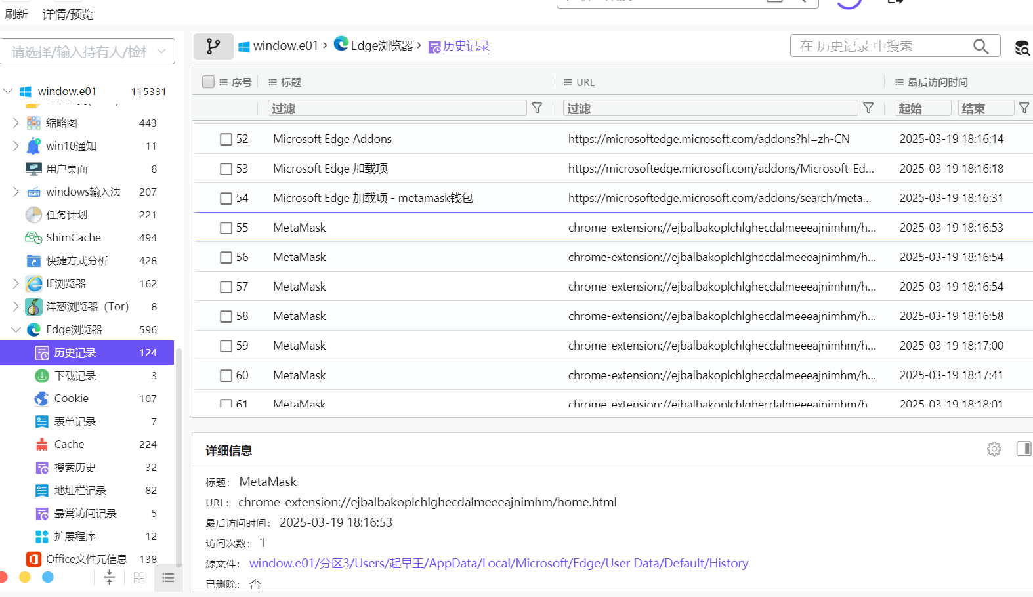Open the detail panel settings gear

point(994,449)
